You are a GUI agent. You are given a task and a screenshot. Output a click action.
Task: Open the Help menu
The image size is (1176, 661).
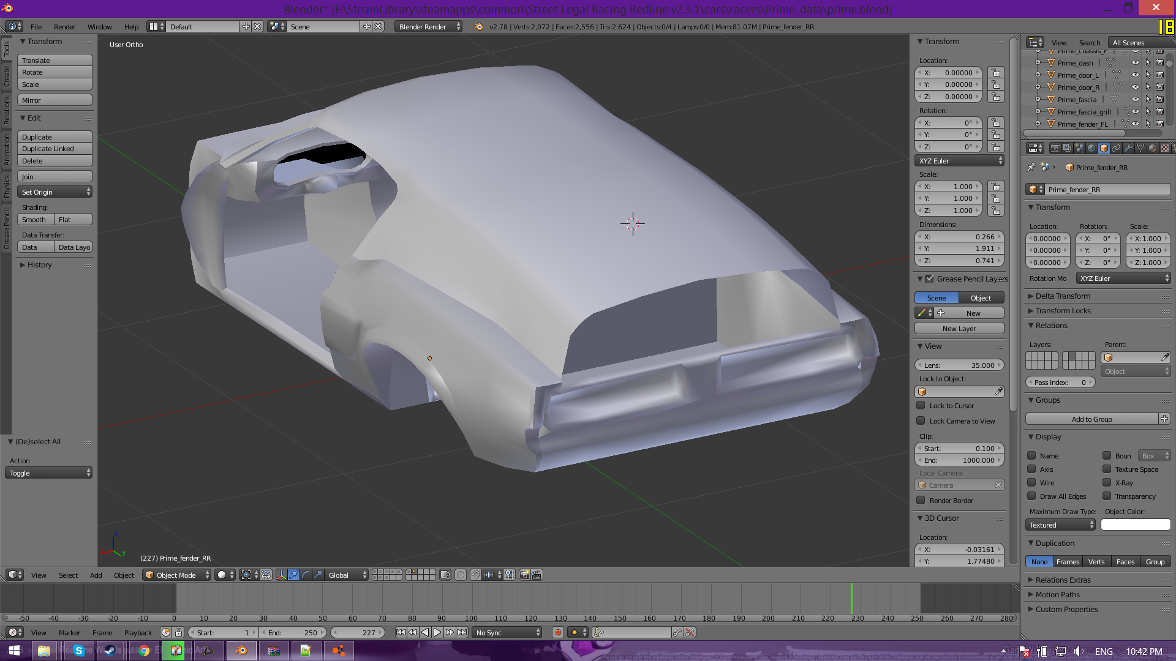[x=131, y=26]
